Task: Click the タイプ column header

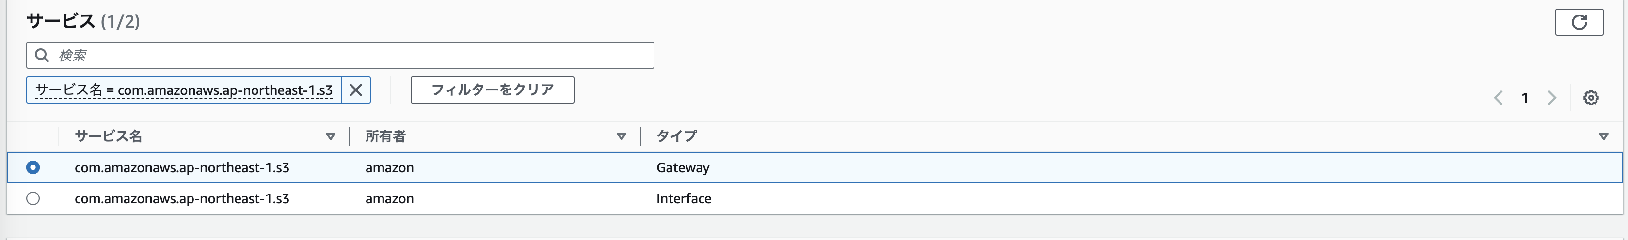Action: point(676,136)
